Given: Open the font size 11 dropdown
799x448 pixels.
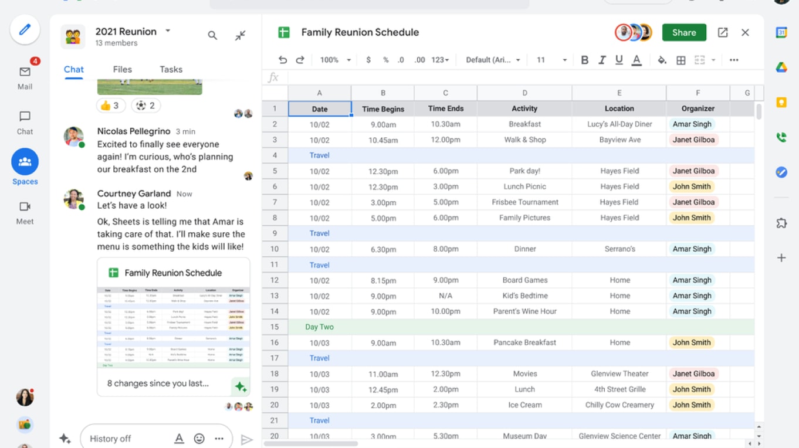Looking at the screenshot, I should [x=551, y=60].
